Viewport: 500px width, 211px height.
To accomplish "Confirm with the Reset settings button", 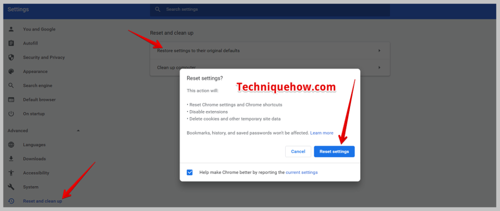I will [334, 152].
